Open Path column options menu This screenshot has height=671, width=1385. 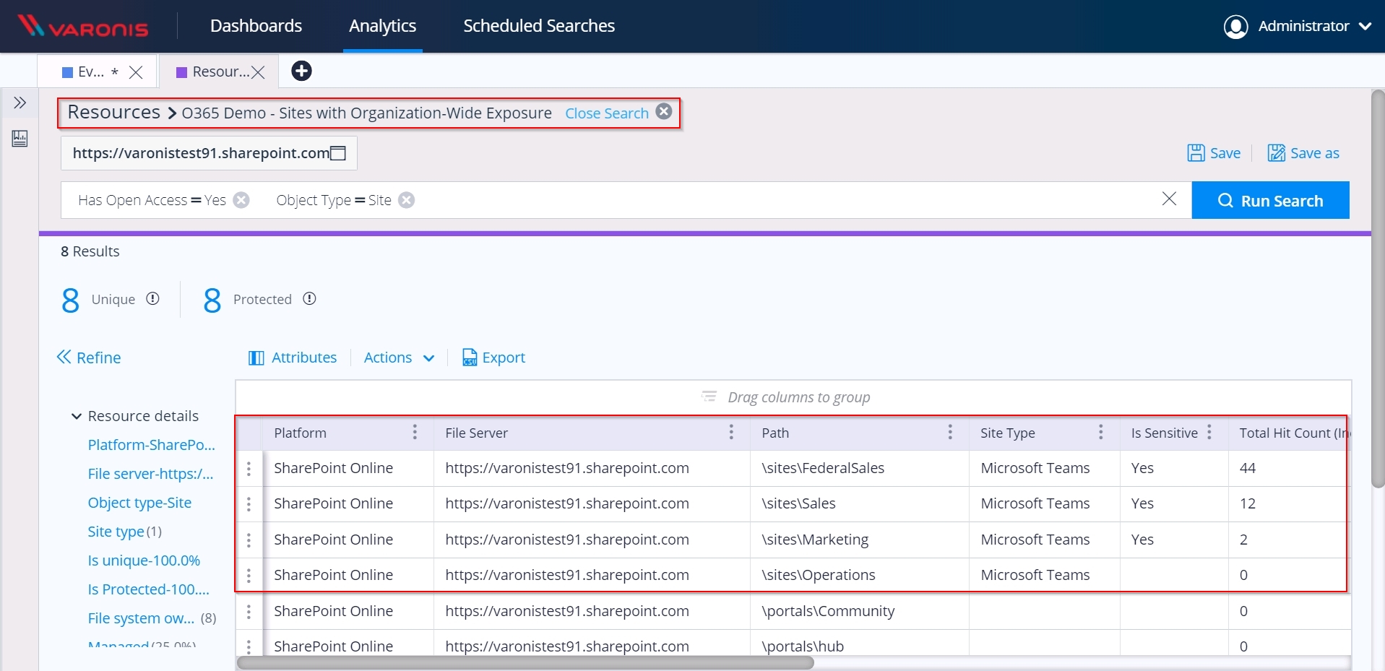pyautogui.click(x=950, y=432)
